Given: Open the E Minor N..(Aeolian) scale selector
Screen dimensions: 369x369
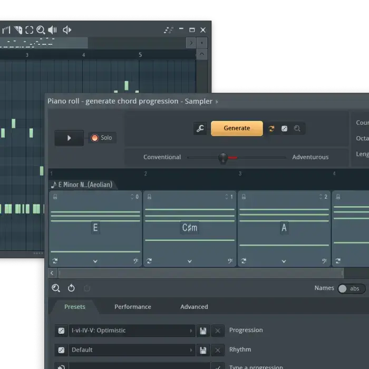Looking at the screenshot, I should click(82, 184).
